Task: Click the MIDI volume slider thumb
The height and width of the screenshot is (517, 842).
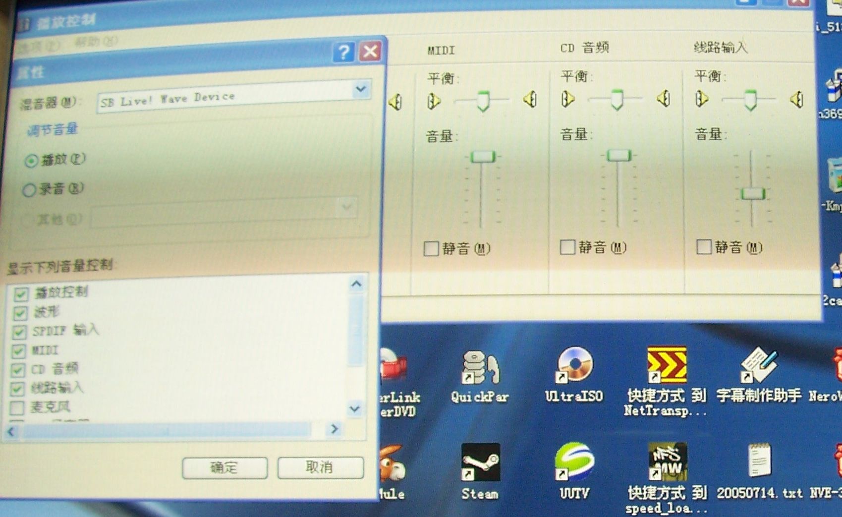Action: (483, 157)
